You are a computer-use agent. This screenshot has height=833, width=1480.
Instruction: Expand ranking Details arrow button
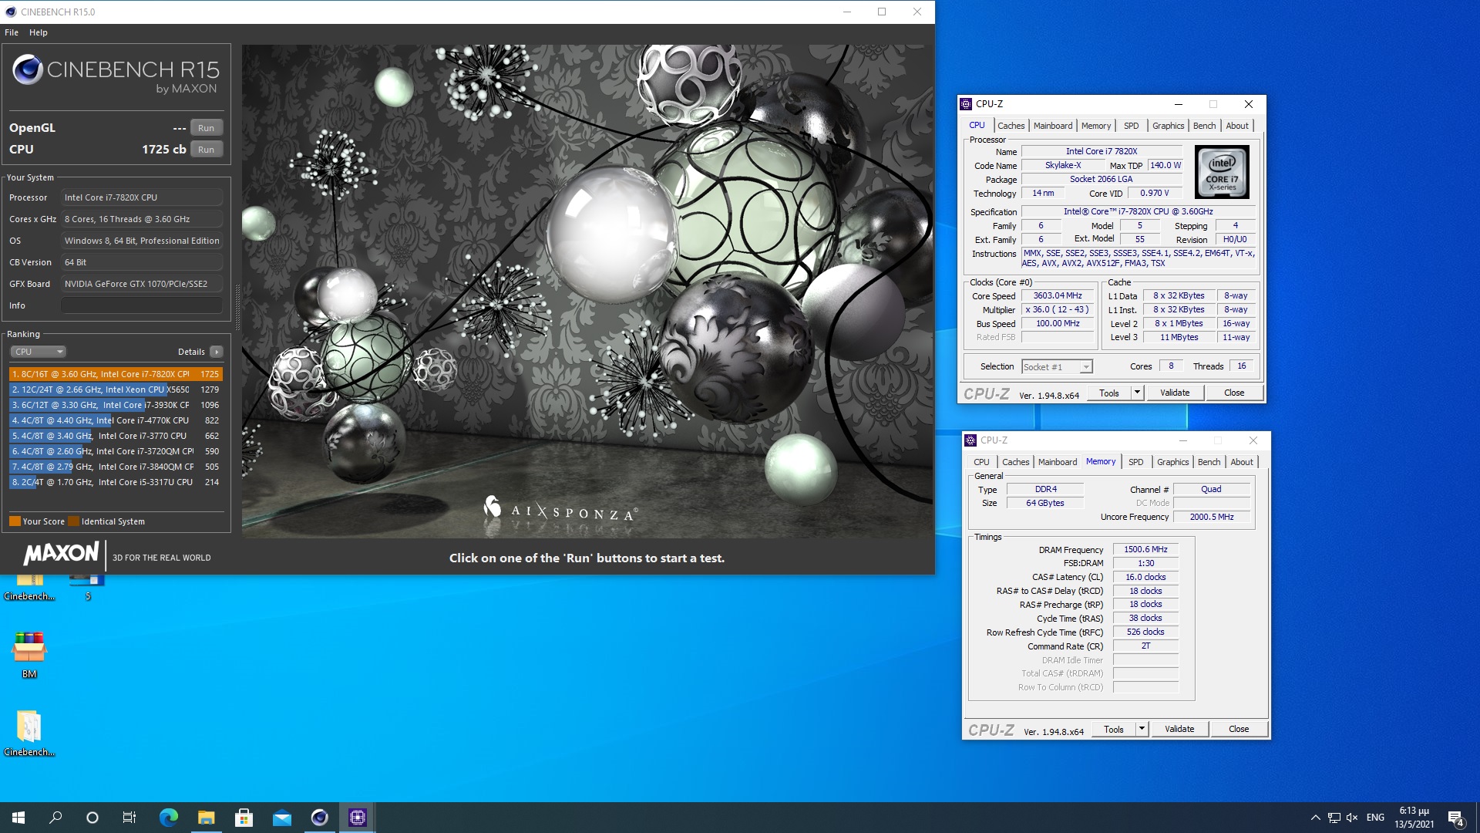coord(217,352)
